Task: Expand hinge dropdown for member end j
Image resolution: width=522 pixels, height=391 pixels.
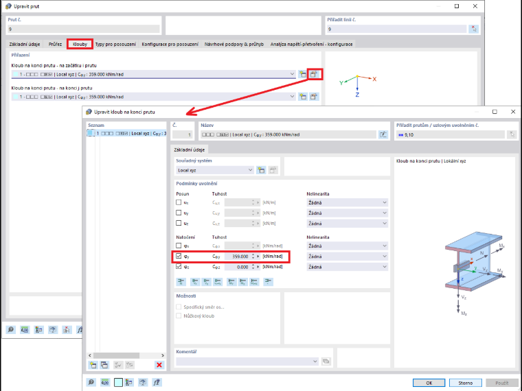Action: (292, 97)
